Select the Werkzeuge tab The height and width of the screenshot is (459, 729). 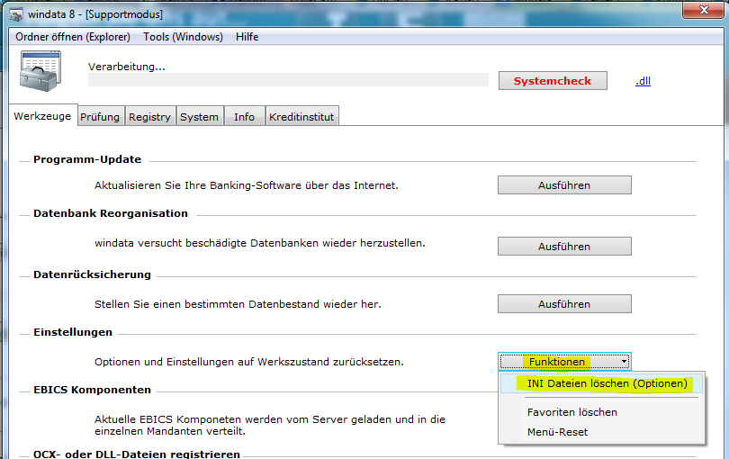click(43, 116)
